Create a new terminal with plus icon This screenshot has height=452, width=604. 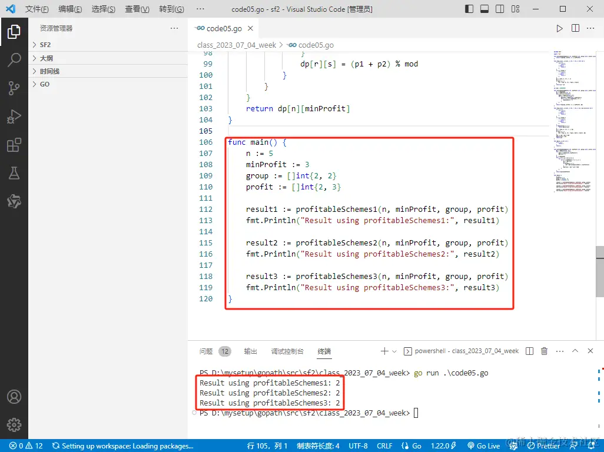click(384, 351)
